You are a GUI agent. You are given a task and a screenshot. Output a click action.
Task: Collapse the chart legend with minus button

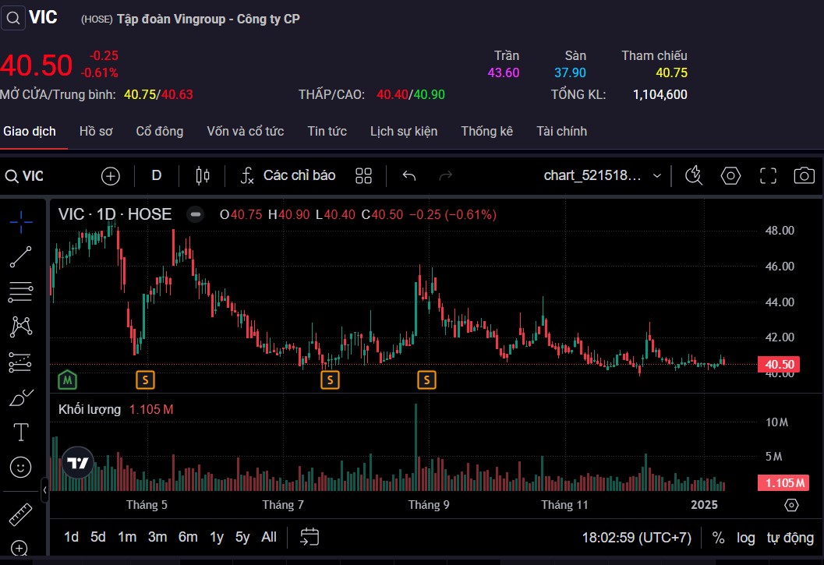pyautogui.click(x=196, y=214)
